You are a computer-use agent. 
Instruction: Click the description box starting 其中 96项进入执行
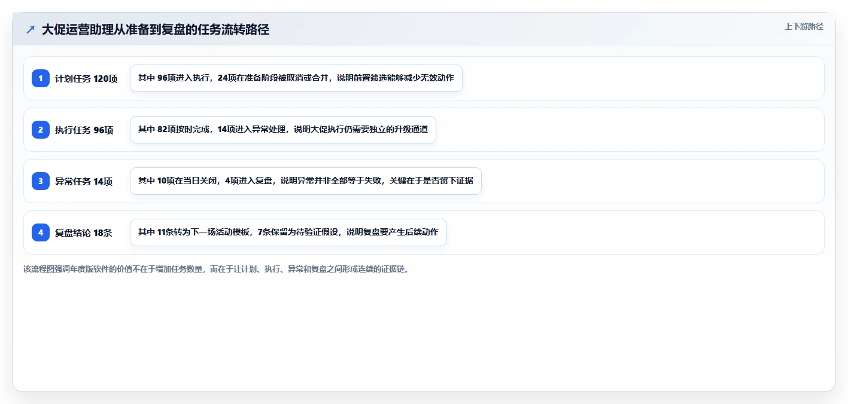tap(296, 78)
